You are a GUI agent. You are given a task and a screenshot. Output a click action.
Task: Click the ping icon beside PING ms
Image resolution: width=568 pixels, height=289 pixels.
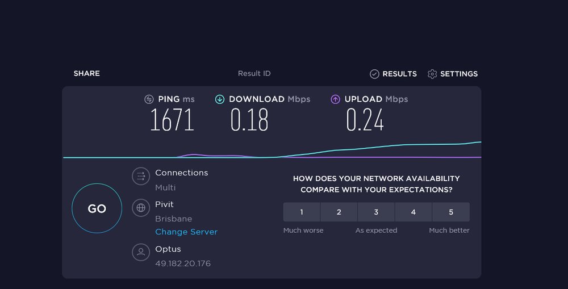click(149, 99)
